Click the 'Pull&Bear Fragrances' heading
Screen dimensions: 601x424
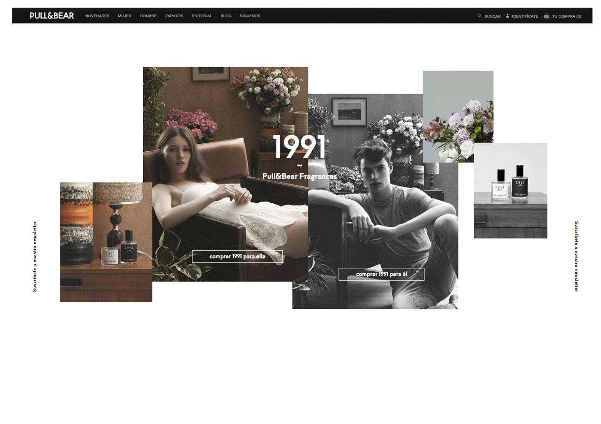pyautogui.click(x=300, y=176)
